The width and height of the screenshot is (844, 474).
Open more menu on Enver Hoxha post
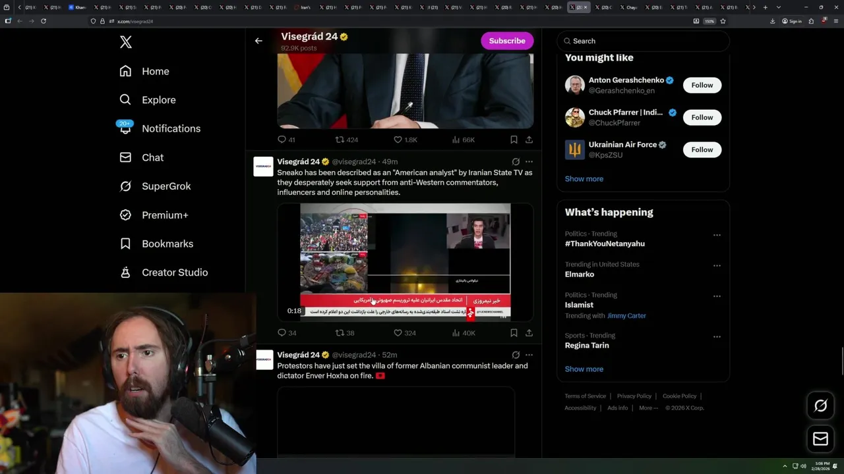pyautogui.click(x=529, y=355)
